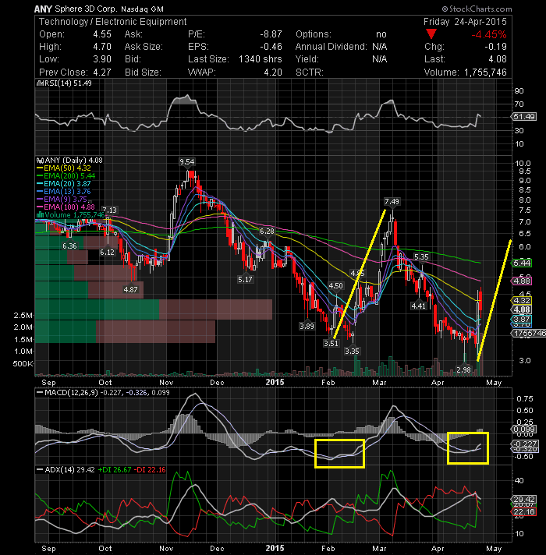The height and width of the screenshot is (555, 546).
Task: Click the candlestick icon beside ANY (Daily)
Action: point(40,161)
